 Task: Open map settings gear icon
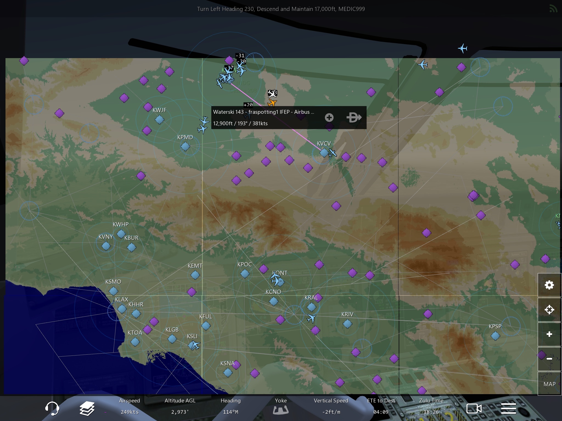549,285
